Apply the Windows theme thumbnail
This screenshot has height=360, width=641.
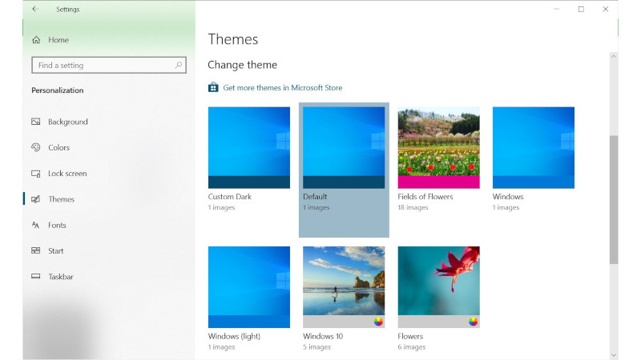click(x=534, y=147)
